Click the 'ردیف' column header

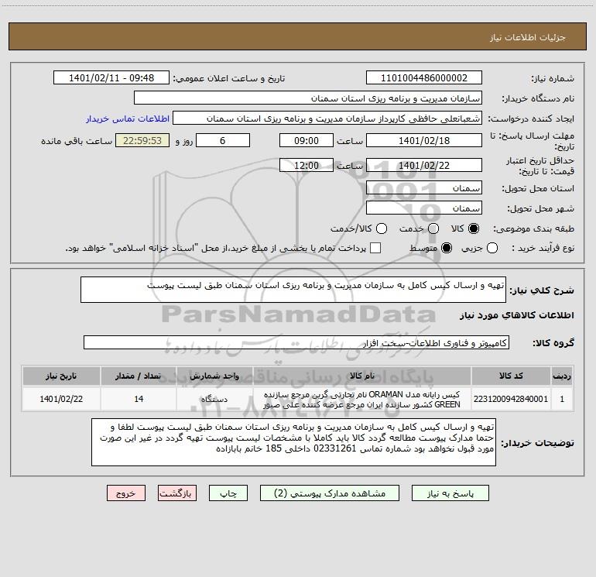(x=562, y=376)
